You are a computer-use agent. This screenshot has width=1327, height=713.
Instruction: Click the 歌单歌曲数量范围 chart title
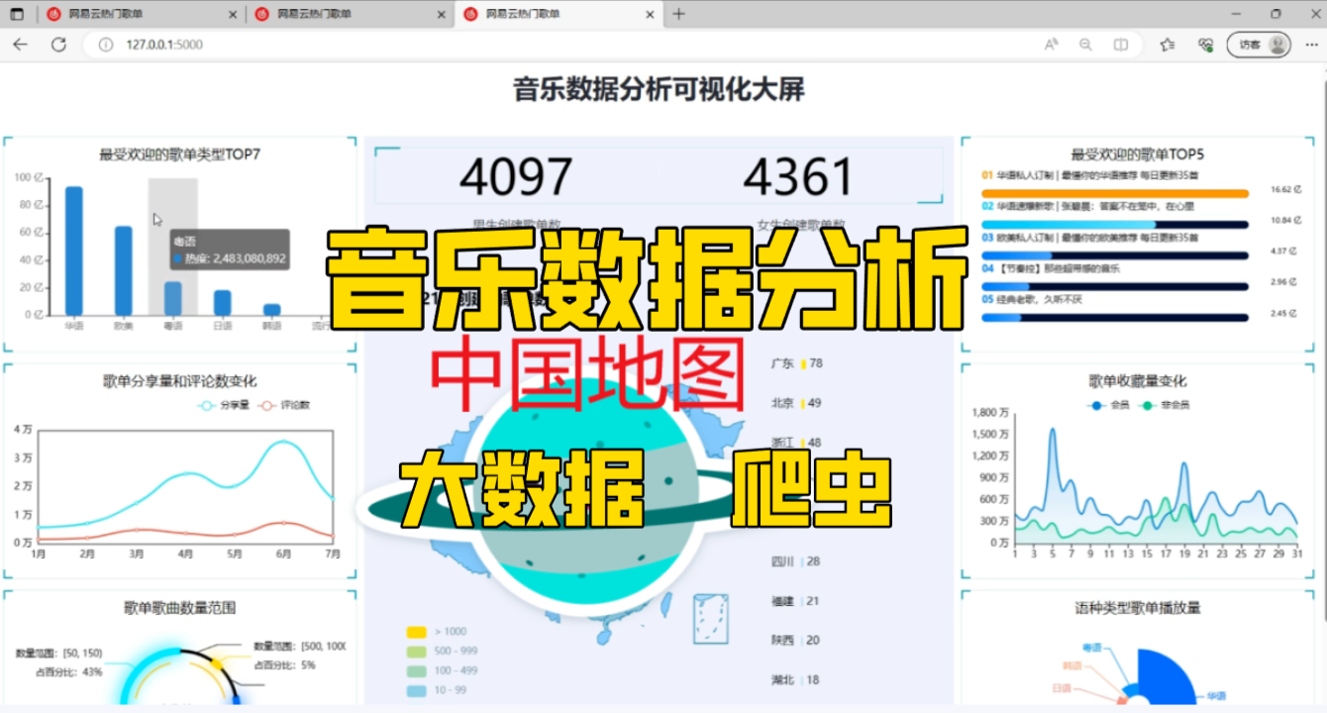point(179,608)
